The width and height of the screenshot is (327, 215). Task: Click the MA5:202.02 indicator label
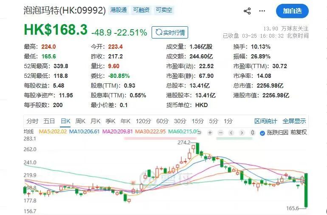click(x=53, y=131)
